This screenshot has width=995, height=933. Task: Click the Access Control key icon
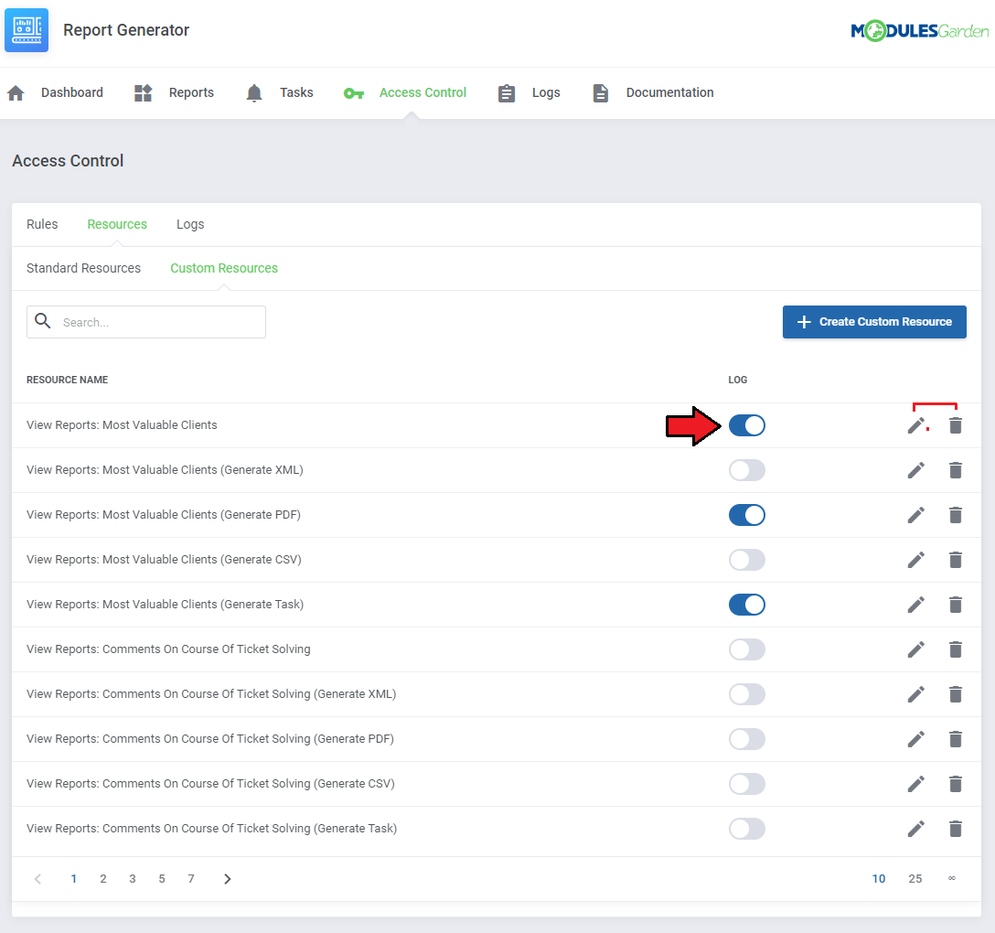click(x=353, y=94)
